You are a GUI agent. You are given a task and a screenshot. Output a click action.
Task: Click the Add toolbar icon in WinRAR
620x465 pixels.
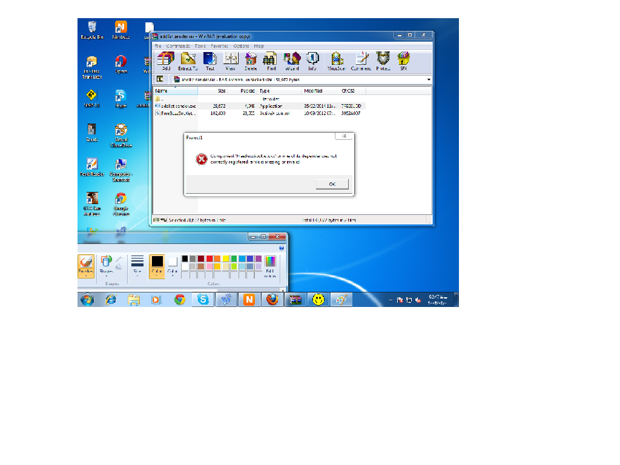pyautogui.click(x=166, y=61)
